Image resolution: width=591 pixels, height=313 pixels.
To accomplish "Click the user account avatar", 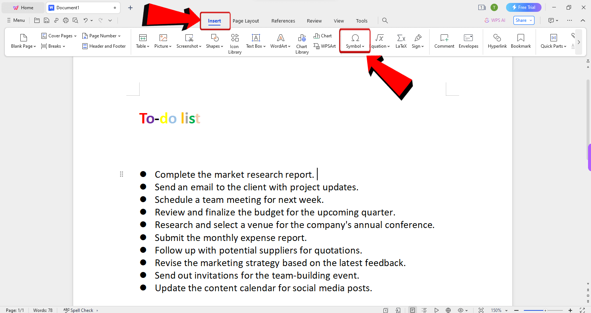I will tap(494, 7).
